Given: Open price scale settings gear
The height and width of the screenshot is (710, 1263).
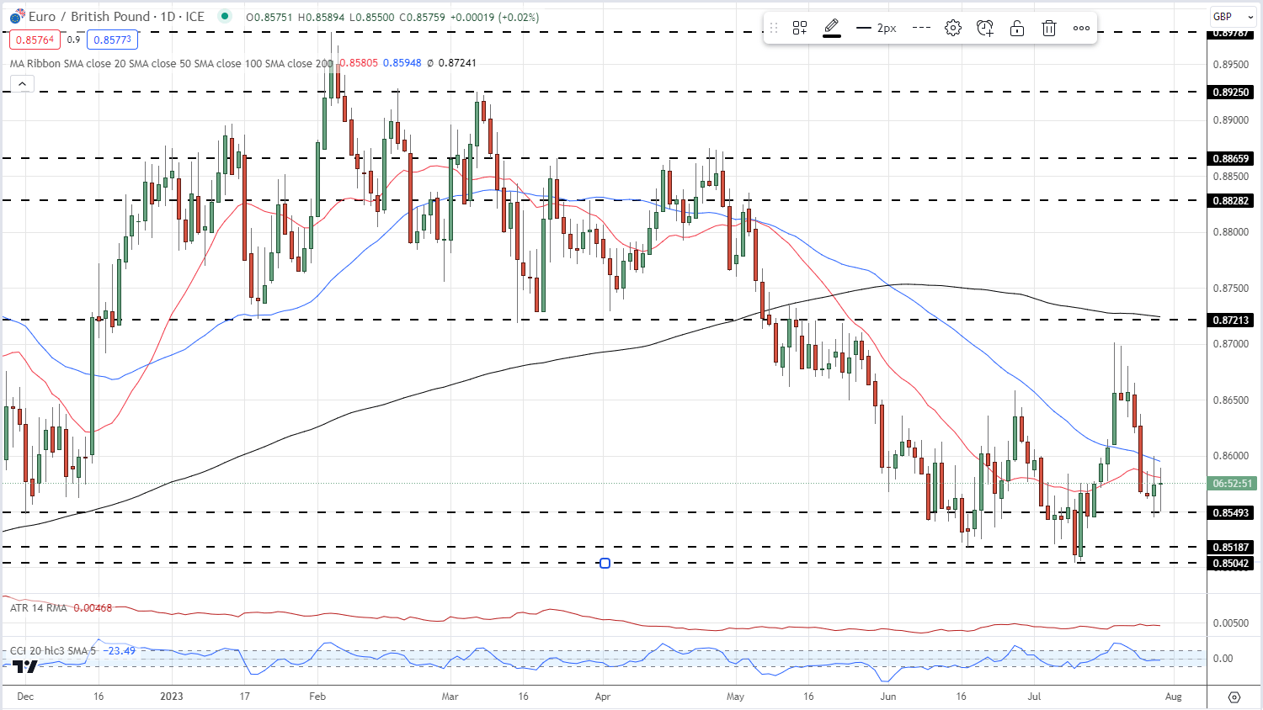Looking at the screenshot, I should pos(1234,697).
